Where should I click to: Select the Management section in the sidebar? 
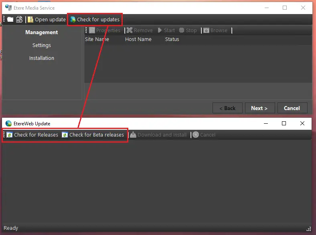point(42,33)
